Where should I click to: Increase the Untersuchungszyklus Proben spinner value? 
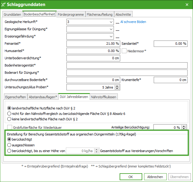tap(117, 86)
